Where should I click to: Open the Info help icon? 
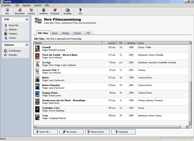80,10
